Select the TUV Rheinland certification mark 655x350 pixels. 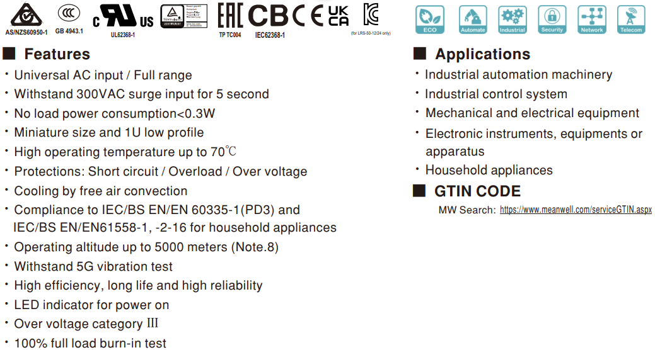(184, 17)
